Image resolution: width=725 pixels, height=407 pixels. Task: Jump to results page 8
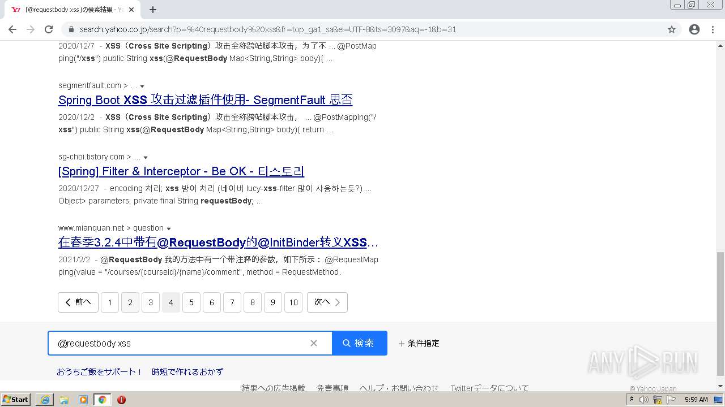point(253,302)
